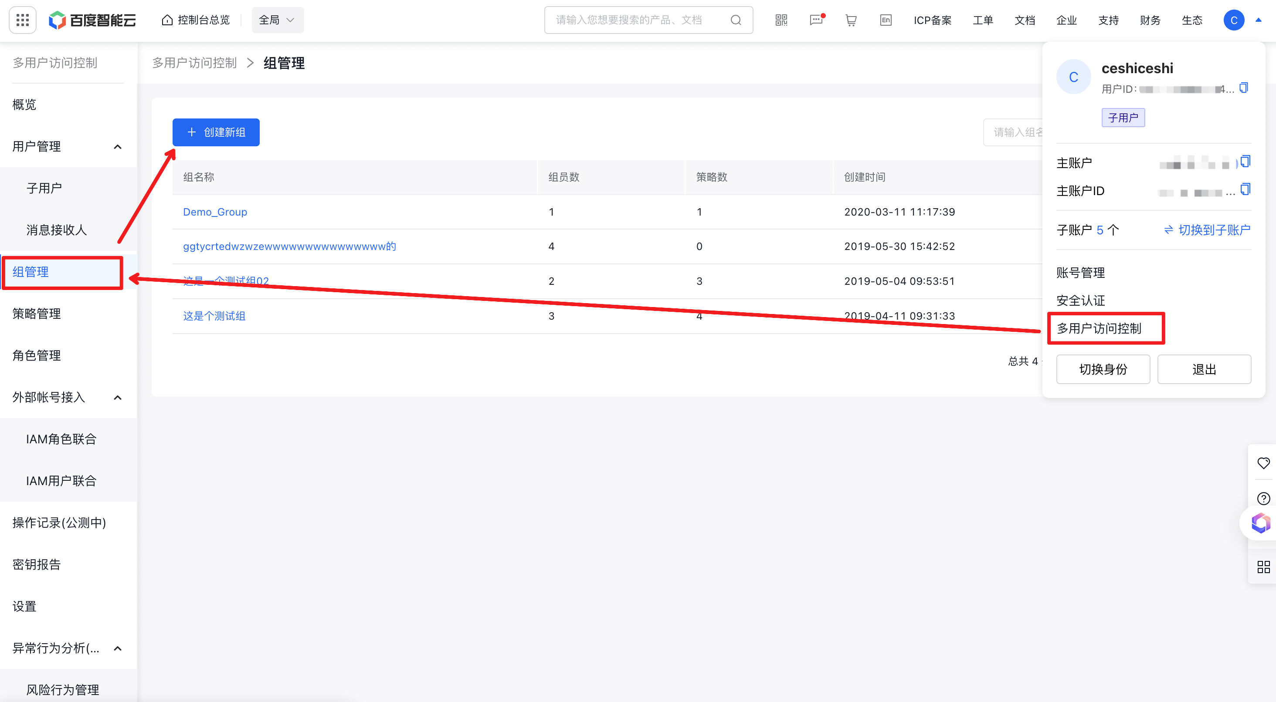The width and height of the screenshot is (1276, 702).
Task: Open the region dropdown 全局
Action: (x=278, y=20)
